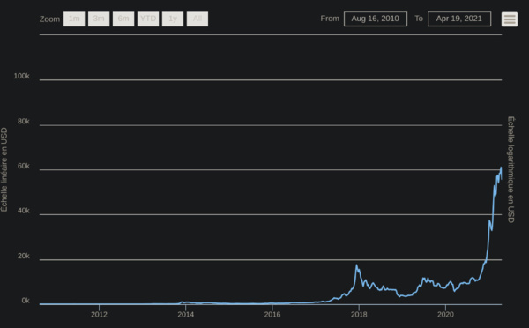The width and height of the screenshot is (529, 328).
Task: Select the 6m zoom range
Action: pos(123,19)
